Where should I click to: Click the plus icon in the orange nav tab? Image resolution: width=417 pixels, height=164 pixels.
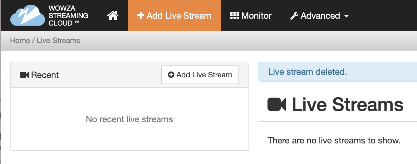pyautogui.click(x=141, y=16)
